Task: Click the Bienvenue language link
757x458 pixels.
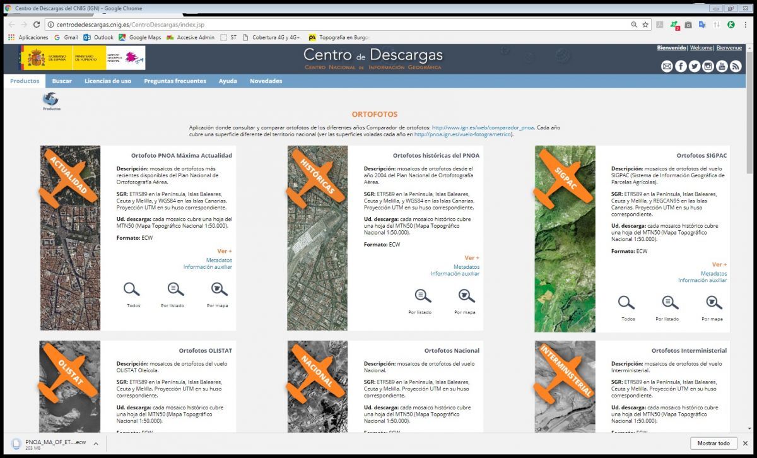Action: 729,48
